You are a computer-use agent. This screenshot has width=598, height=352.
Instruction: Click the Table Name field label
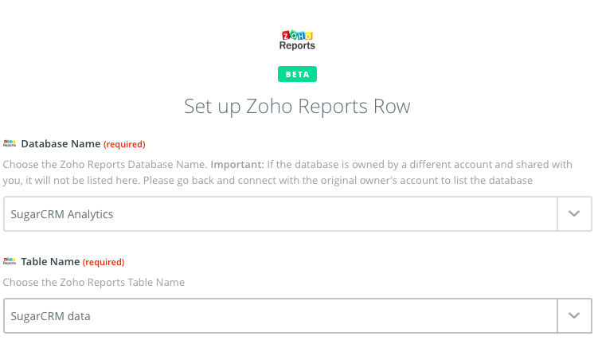50,261
